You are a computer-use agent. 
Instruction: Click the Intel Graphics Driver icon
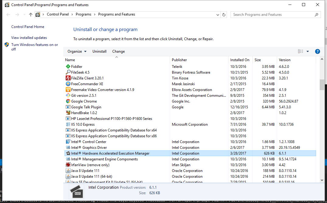[68, 148]
